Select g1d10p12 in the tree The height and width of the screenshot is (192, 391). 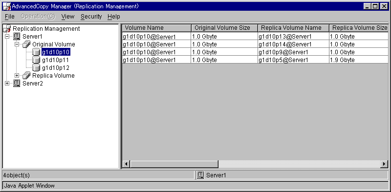coord(56,67)
